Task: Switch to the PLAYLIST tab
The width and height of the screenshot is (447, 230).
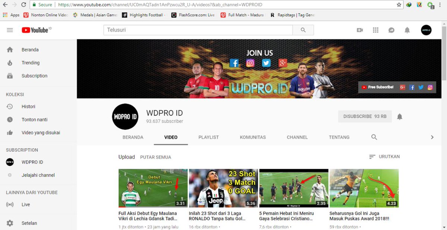Action: (x=209, y=137)
